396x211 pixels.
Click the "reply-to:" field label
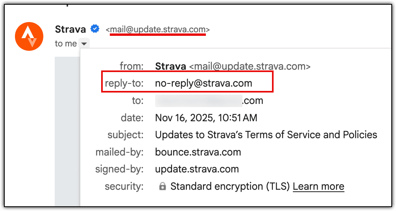point(124,83)
